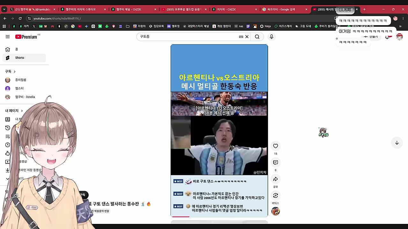Go to the next Short with down arrow

pyautogui.click(x=397, y=143)
